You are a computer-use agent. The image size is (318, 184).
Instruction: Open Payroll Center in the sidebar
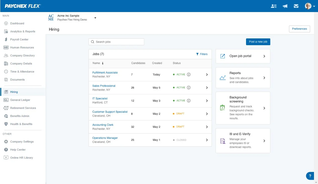click(19, 39)
